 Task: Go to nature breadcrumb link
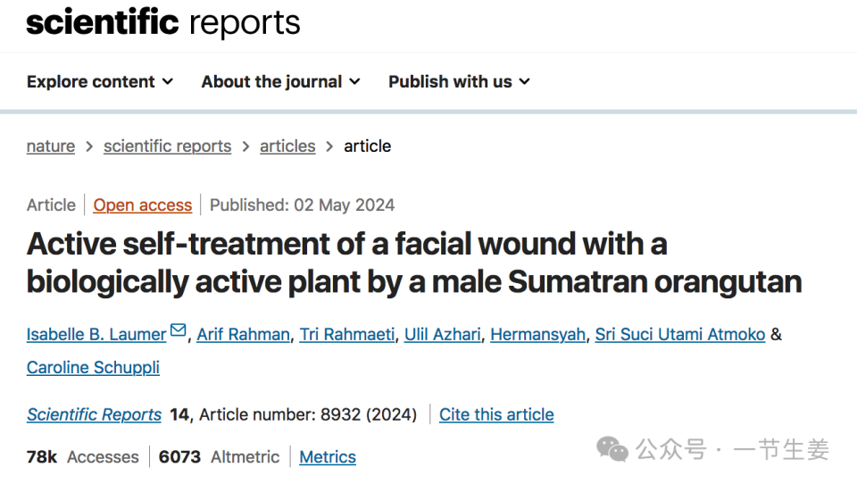tap(51, 146)
